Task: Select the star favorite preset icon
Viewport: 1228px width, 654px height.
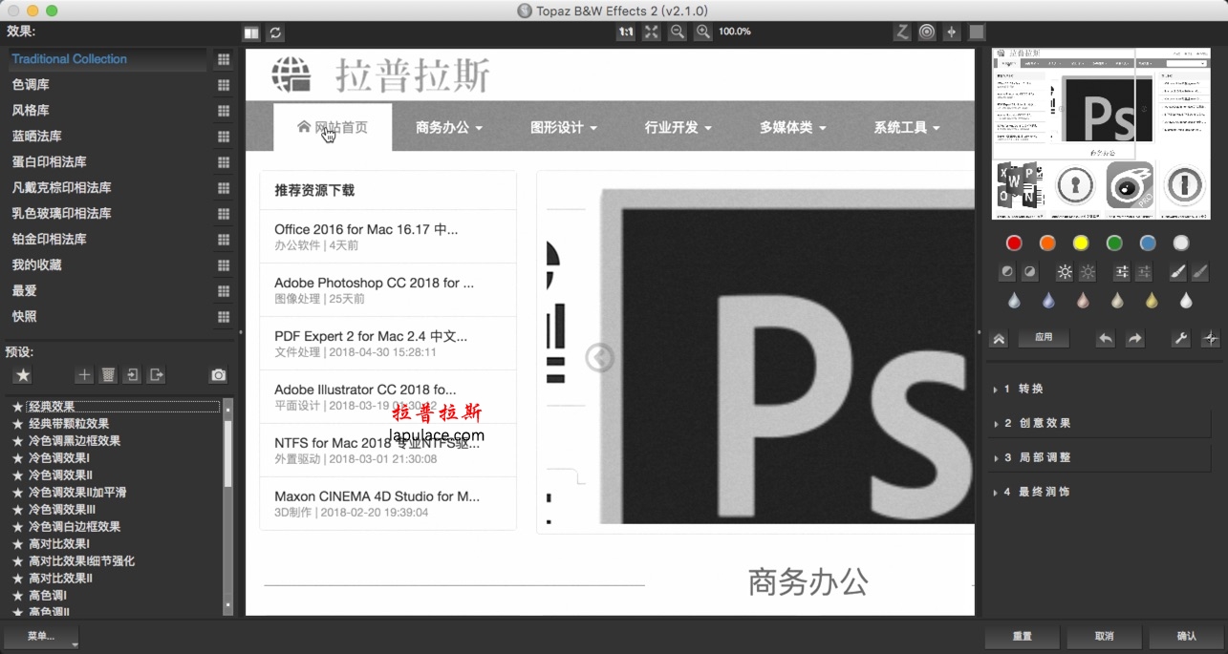Action: coord(22,375)
